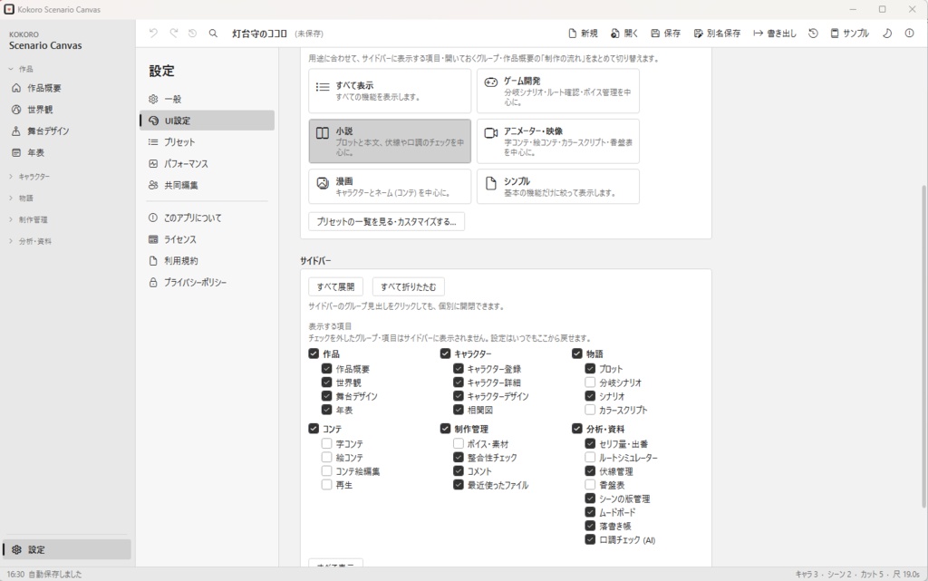
Task: Click the undo arrow in the toolbar
Action: 153,34
